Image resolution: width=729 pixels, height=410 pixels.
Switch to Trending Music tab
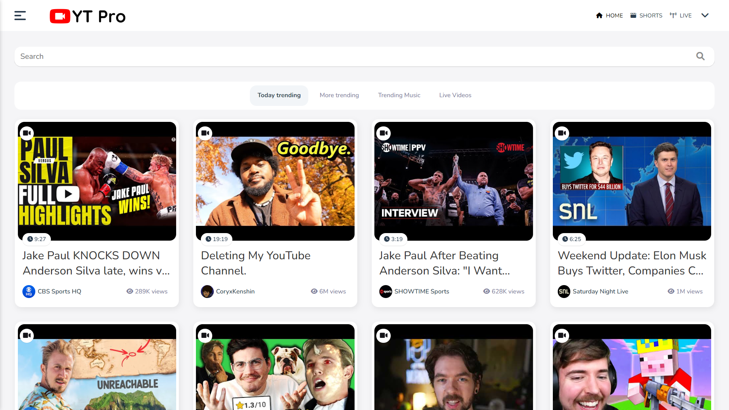pyautogui.click(x=399, y=95)
